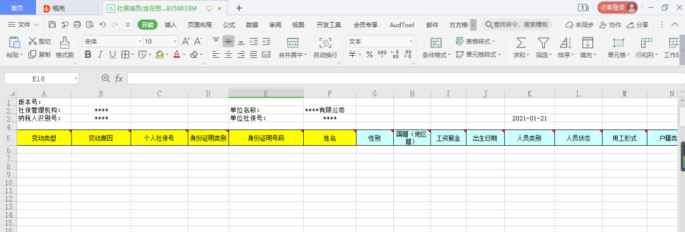Switch to the 公式 ribbon tab
This screenshot has height=232, width=685.
[229, 25]
